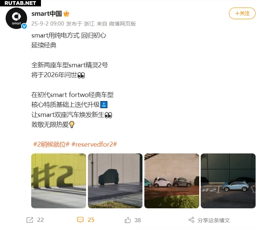262x229 pixels.
Task: Open the photo of parked fortwo cars
Action: coord(172,181)
